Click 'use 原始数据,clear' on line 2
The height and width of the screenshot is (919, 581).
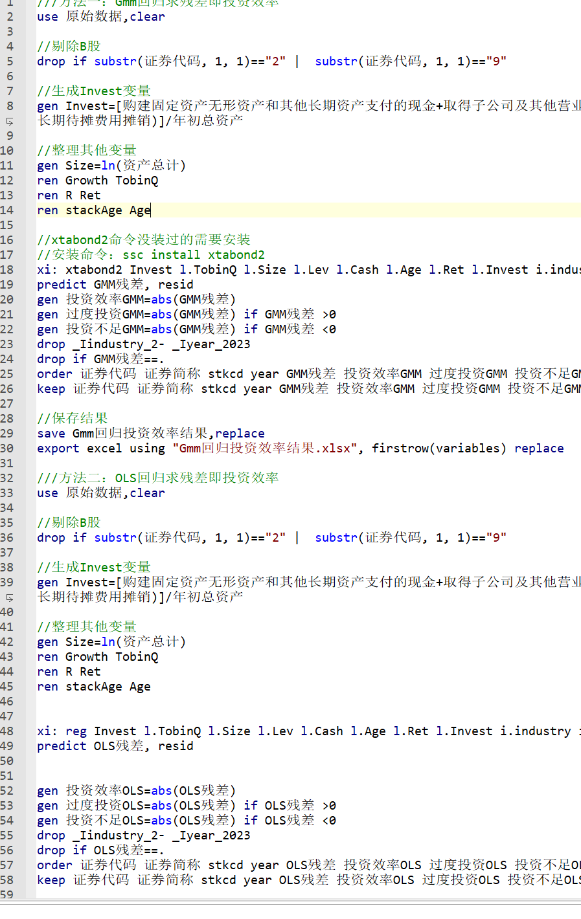coord(101,17)
